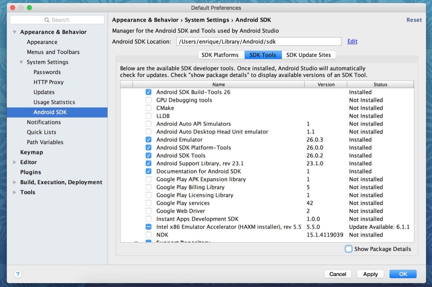Viewport: 432px width, 287px height.
Task: Check the Google Play services checkbox
Action: (x=149, y=203)
